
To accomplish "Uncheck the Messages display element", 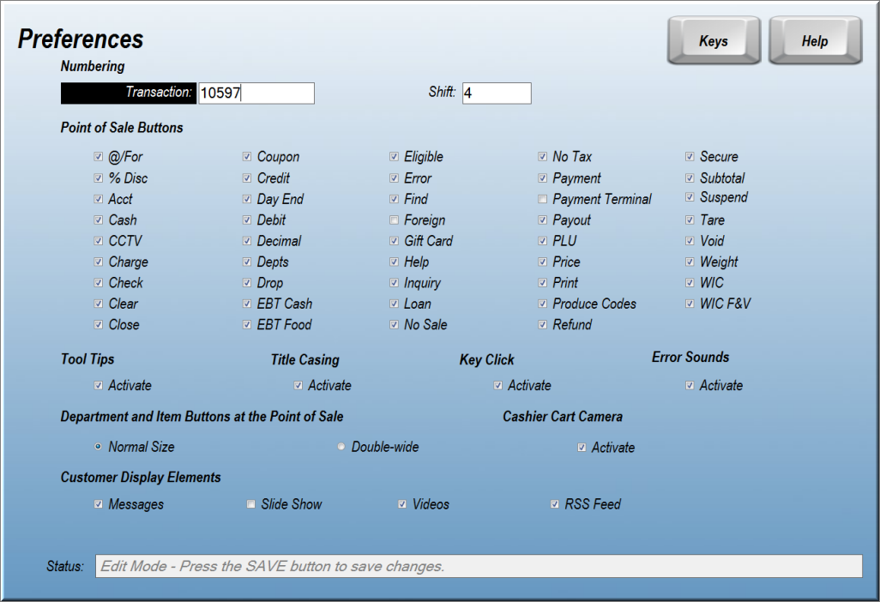I will [99, 504].
